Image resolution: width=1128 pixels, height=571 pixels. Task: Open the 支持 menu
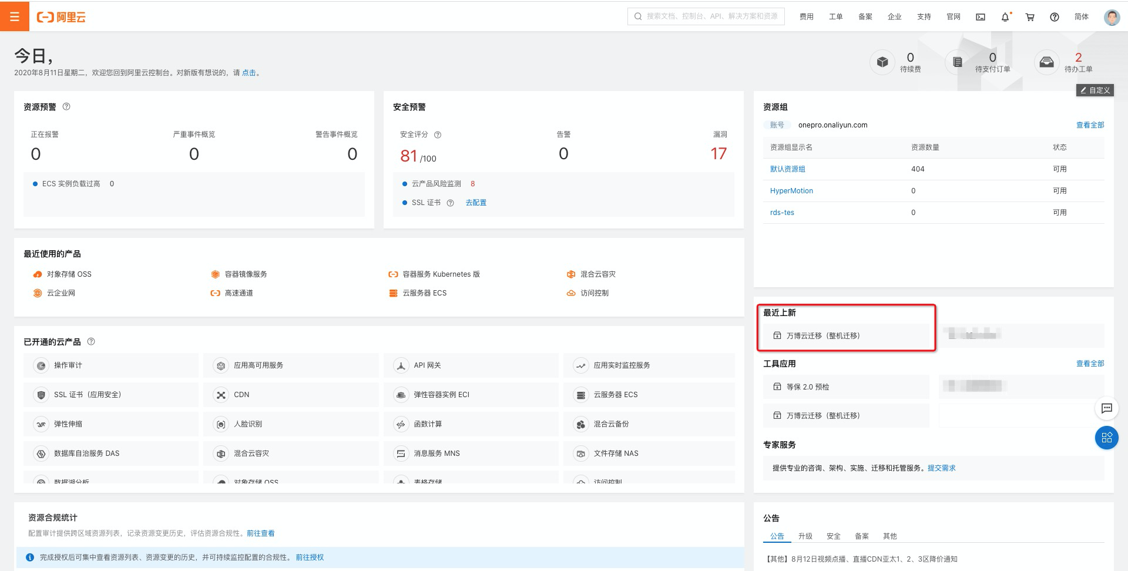[924, 17]
